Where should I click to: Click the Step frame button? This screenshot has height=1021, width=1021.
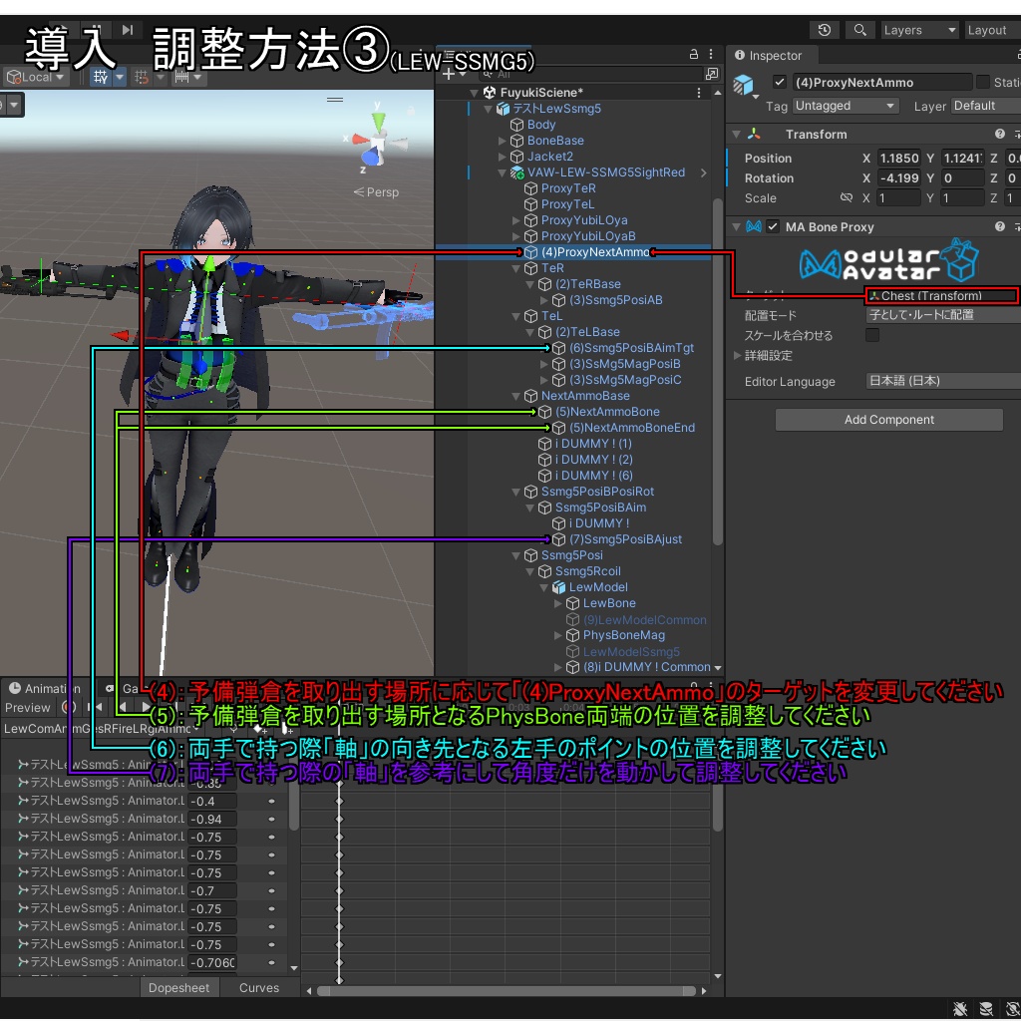(x=128, y=29)
